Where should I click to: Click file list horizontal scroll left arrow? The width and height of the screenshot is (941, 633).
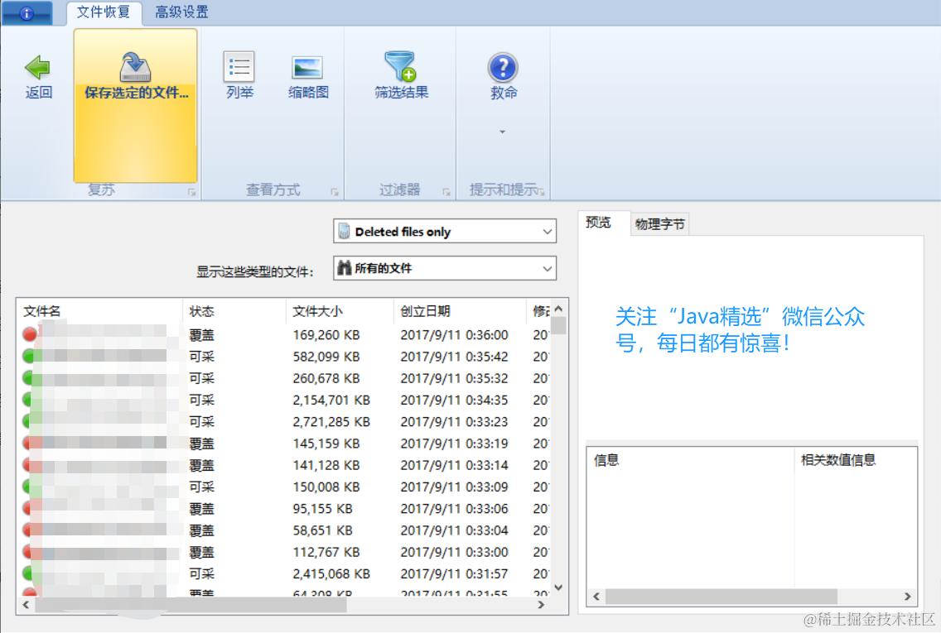(26, 605)
